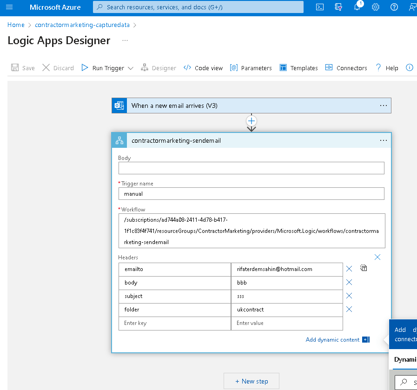This screenshot has width=417, height=390.
Task: Open the notifications bell
Action: coord(357,7)
